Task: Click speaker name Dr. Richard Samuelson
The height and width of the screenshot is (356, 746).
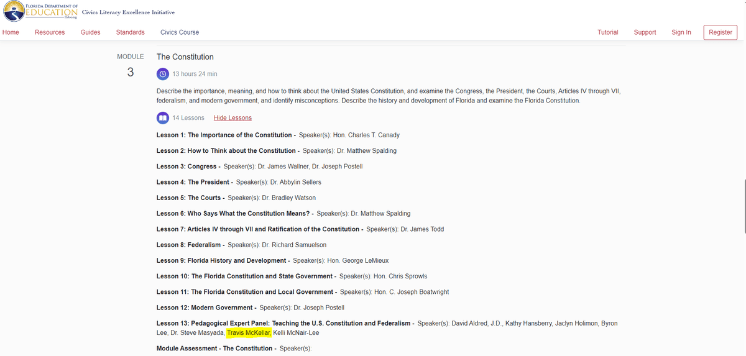Action: (294, 245)
